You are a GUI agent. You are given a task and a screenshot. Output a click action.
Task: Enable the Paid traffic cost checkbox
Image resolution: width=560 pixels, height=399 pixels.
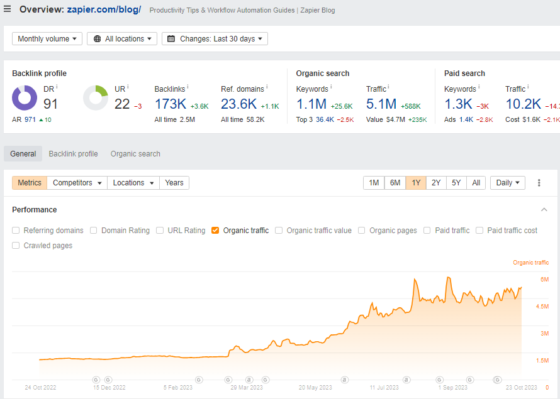tap(479, 231)
